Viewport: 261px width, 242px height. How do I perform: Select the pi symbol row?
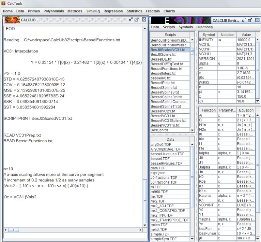227,92
